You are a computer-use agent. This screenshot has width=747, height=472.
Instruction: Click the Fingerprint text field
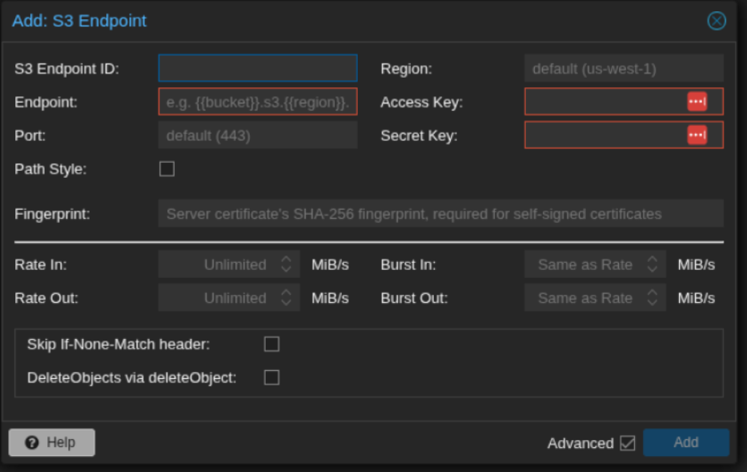[x=440, y=214]
